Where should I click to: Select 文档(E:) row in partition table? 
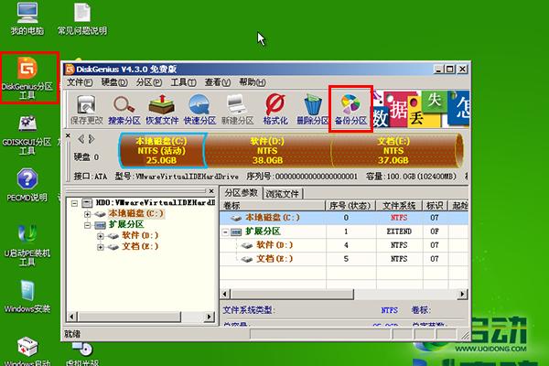tap(344, 259)
